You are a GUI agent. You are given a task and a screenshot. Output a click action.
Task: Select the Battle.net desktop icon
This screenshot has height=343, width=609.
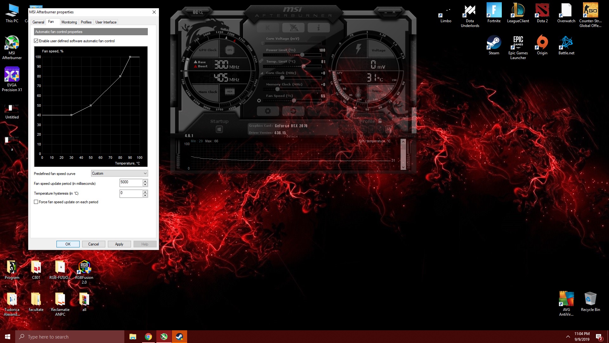tap(566, 45)
